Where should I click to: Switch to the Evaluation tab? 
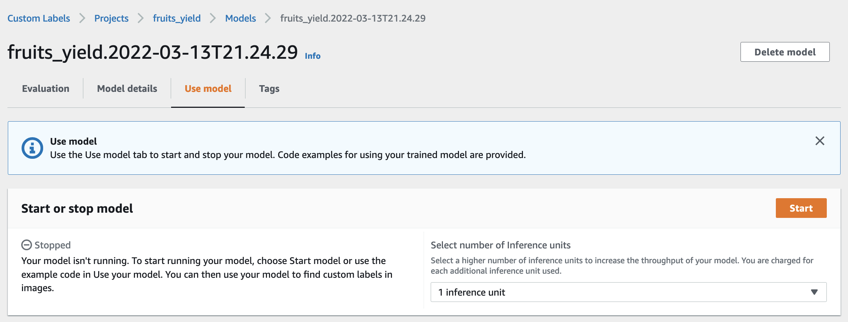pos(46,88)
